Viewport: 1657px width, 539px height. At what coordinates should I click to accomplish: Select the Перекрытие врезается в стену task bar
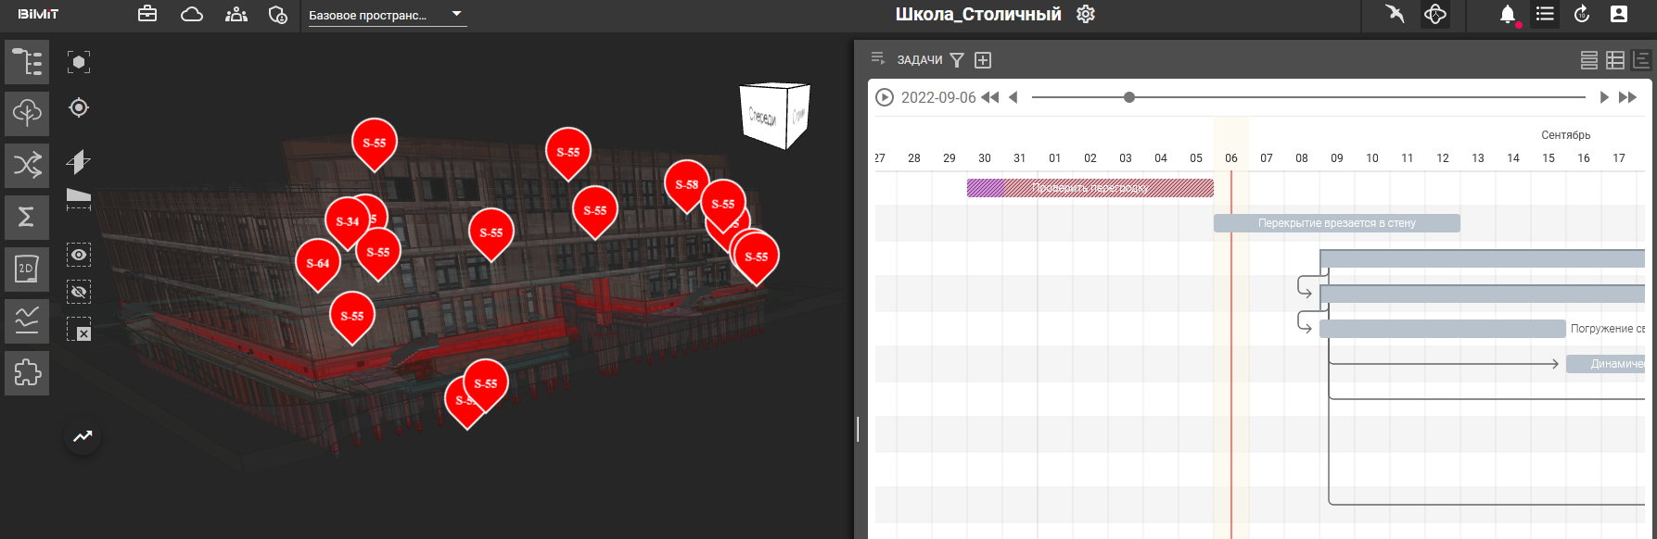click(1336, 223)
